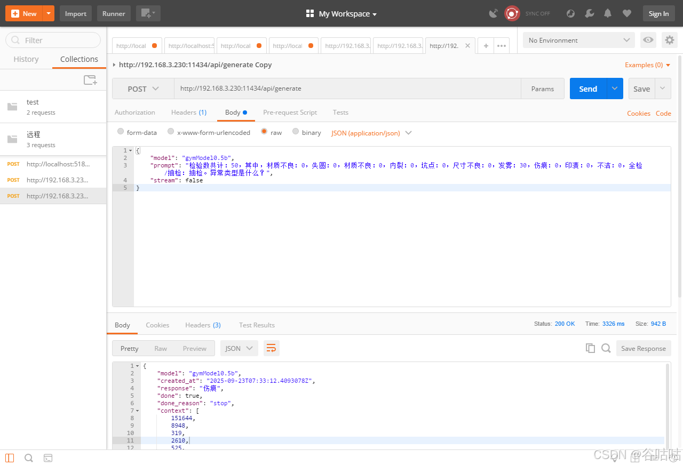Select the Raw response view

[161, 348]
